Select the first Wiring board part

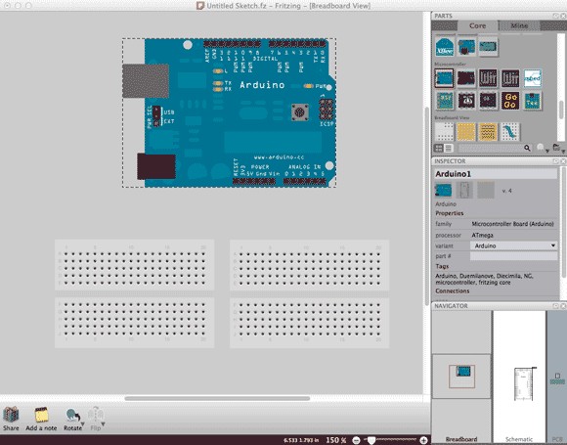pyautogui.click(x=488, y=78)
